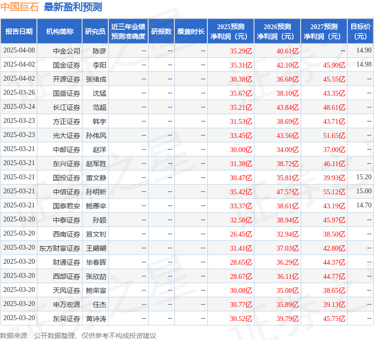374x340 pixels.
Task: Click institution 方正证券
Action: click(x=67, y=121)
